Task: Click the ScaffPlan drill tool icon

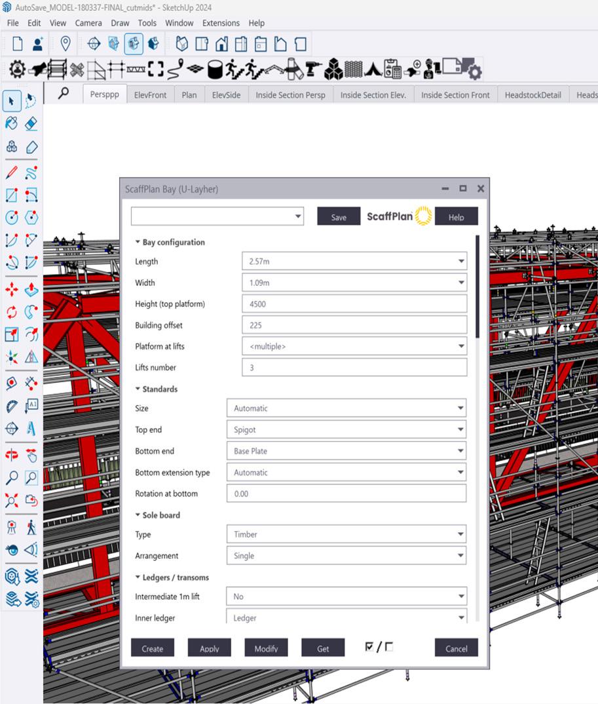Action: (313, 69)
